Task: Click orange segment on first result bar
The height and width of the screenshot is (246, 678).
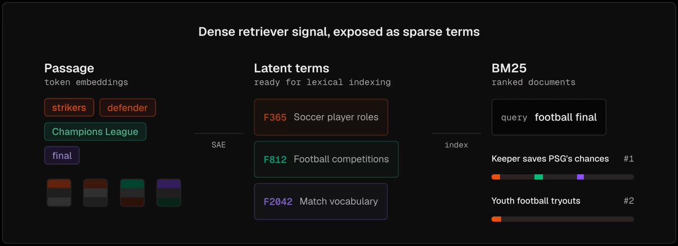Action: (x=496, y=177)
